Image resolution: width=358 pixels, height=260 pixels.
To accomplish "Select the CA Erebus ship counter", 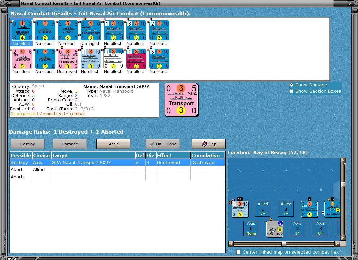I will click(x=45, y=31).
